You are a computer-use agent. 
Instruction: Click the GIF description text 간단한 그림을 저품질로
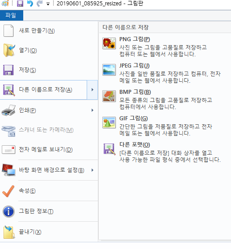pos(166,130)
